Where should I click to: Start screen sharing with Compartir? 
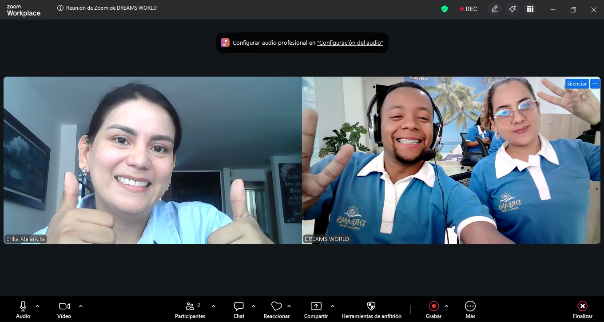316,310
